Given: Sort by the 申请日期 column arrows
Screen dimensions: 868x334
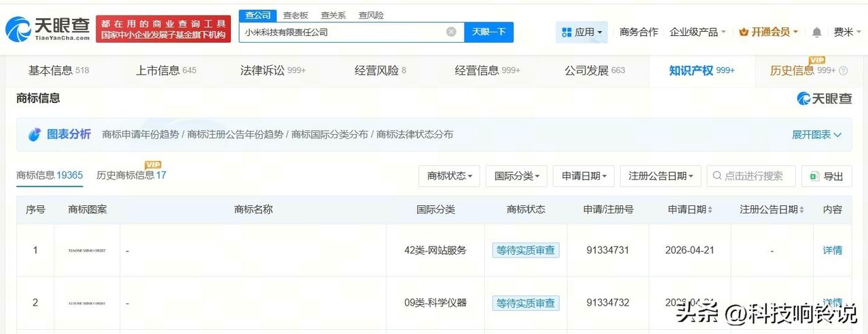Looking at the screenshot, I should pyautogui.click(x=710, y=210).
